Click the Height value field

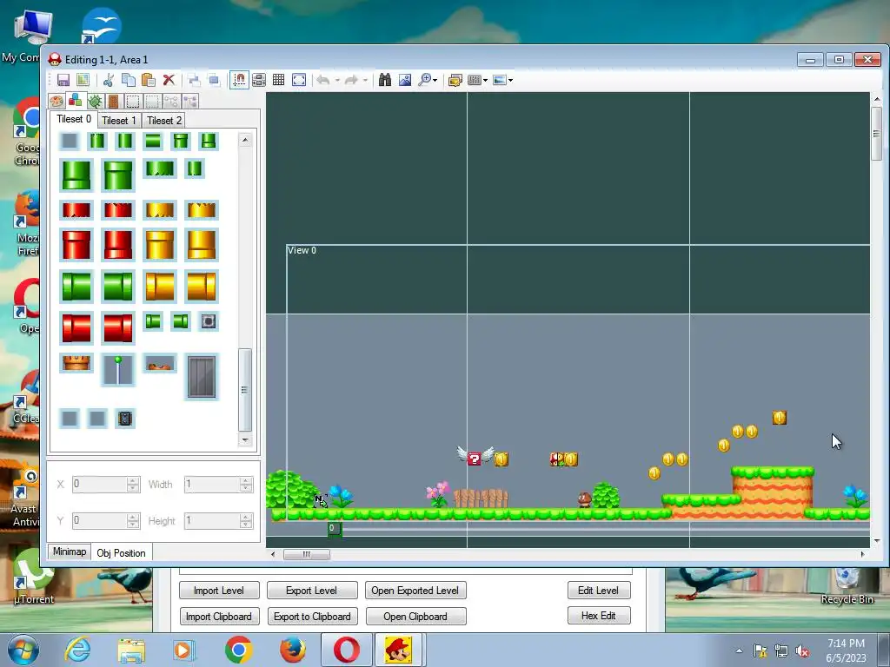pos(212,521)
